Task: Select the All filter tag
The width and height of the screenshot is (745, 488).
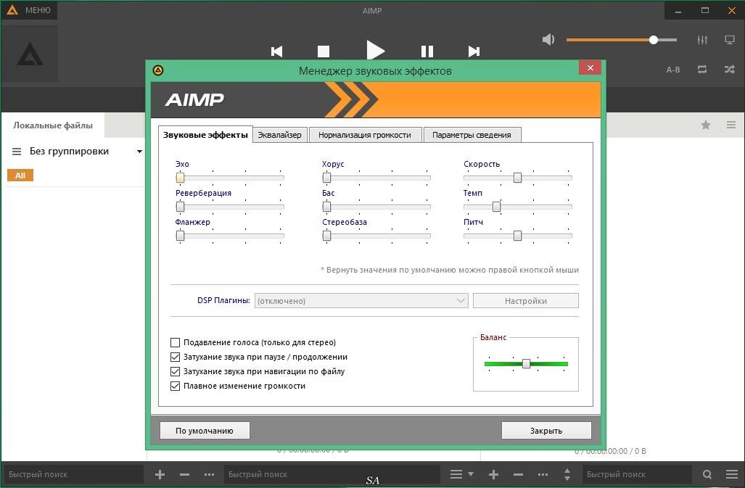Action: tap(20, 175)
